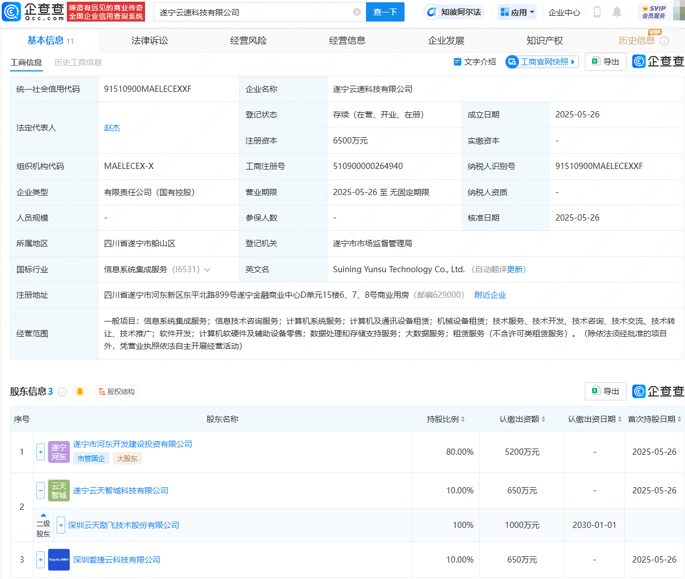685x579 pixels.
Task: Open the mobile phone app icon
Action: (597, 12)
